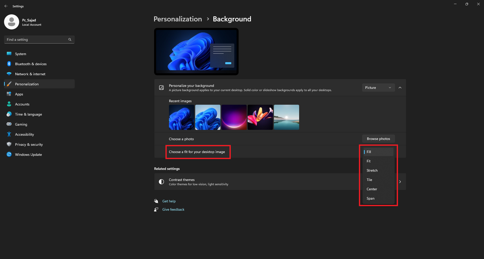Screen dimensions: 484x259
Task: Open the Contrast themes setting row
Action: pos(280,182)
